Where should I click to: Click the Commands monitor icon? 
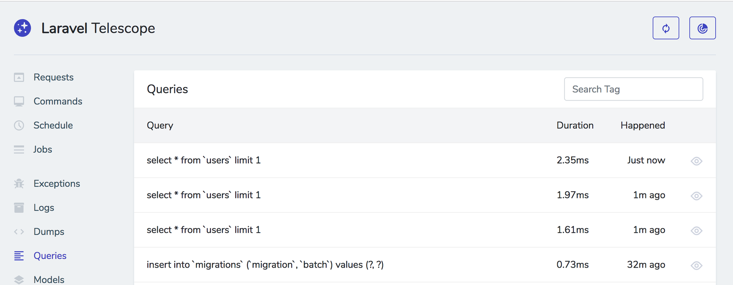point(19,101)
